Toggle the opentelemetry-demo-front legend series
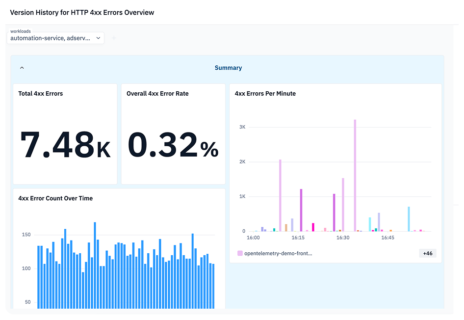 coord(275,253)
